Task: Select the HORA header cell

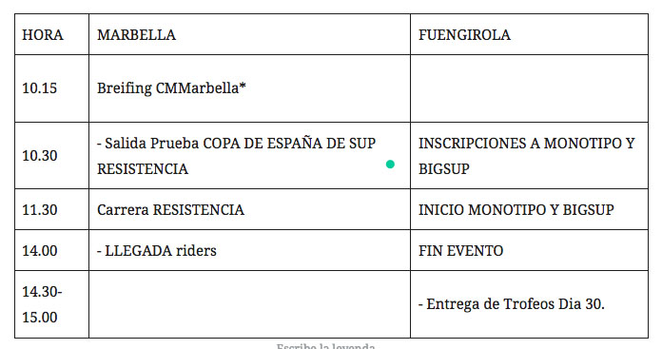Action: pos(52,34)
